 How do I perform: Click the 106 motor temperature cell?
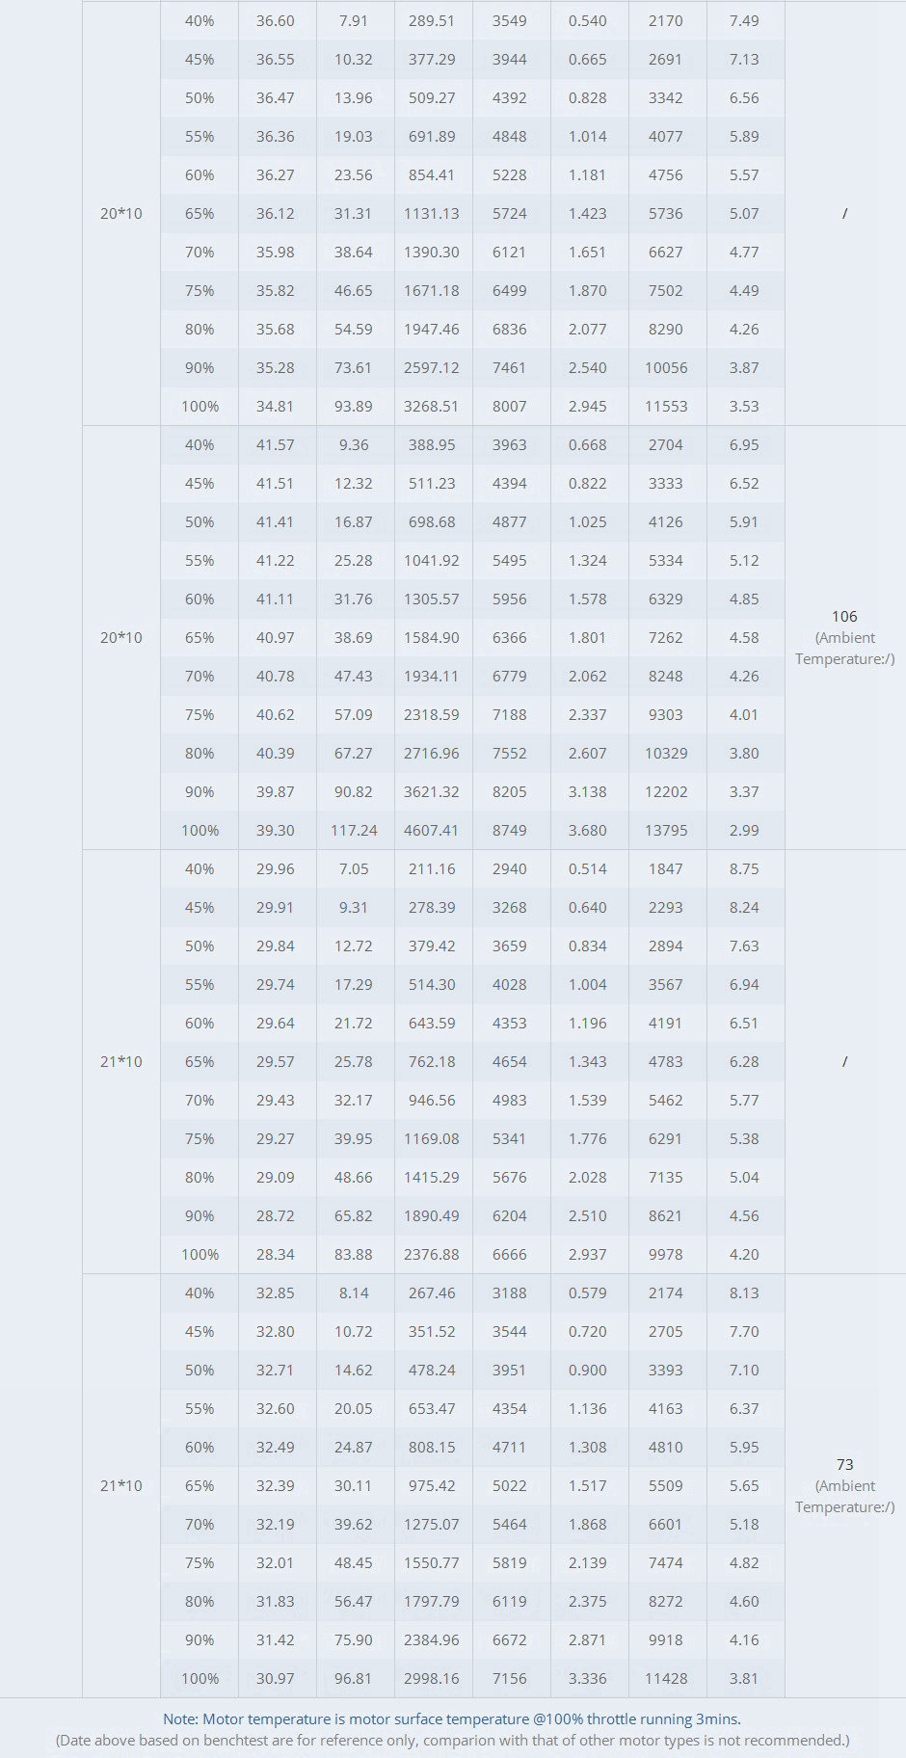tap(844, 617)
